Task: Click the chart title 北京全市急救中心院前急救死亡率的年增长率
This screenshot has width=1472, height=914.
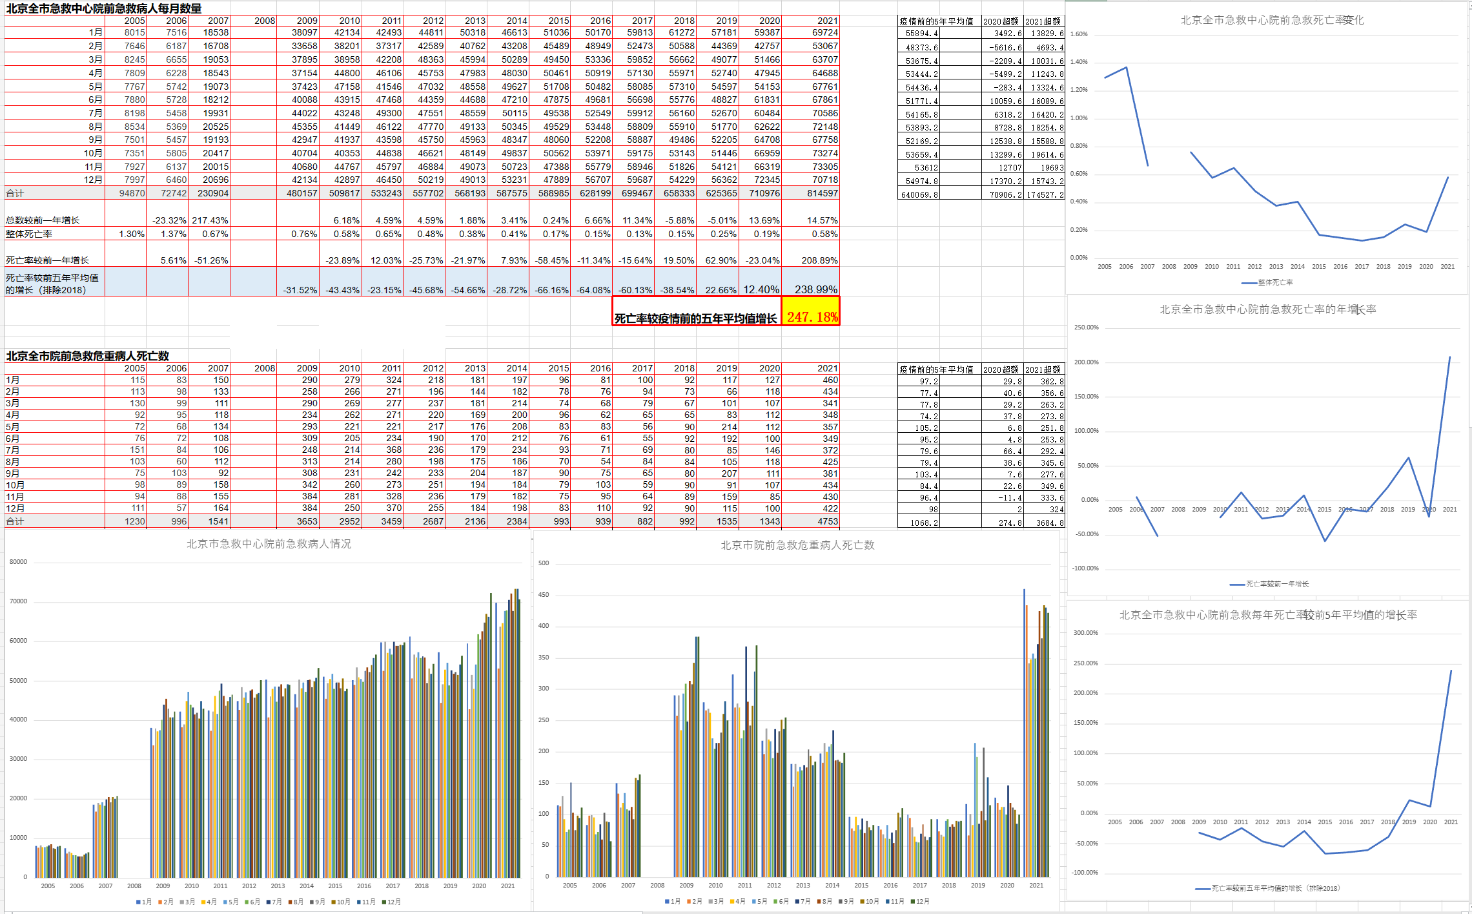Action: 1267,309
